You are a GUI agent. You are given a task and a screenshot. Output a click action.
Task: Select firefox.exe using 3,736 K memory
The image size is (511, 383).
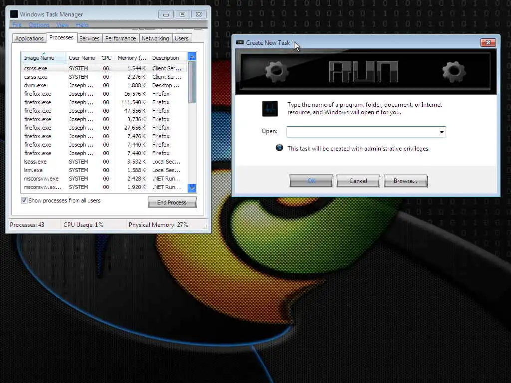coord(104,119)
